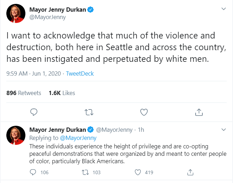View the 1.6K Likes list
This screenshot has height=183, width=239.
click(x=62, y=93)
